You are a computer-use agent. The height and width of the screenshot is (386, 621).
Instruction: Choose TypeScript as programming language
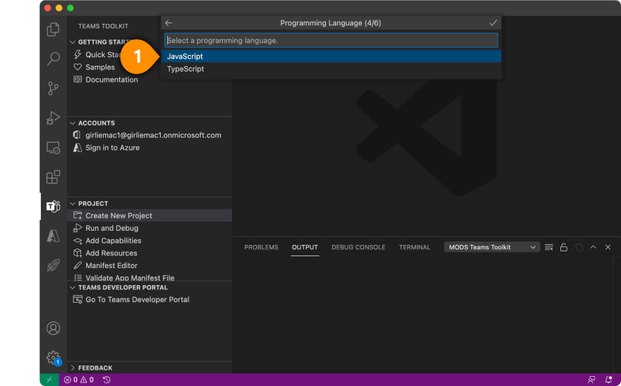(x=331, y=69)
